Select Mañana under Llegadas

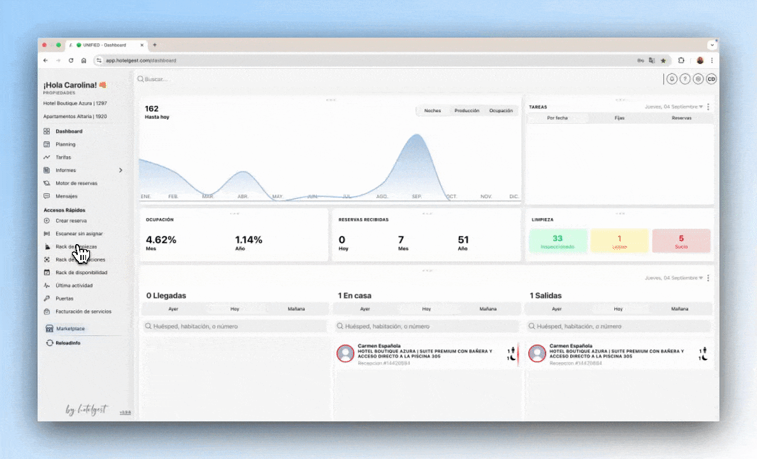296,309
